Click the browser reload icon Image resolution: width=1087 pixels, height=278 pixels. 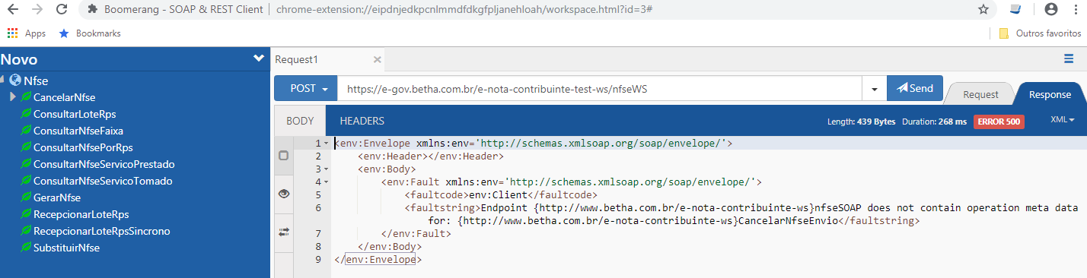tap(59, 9)
